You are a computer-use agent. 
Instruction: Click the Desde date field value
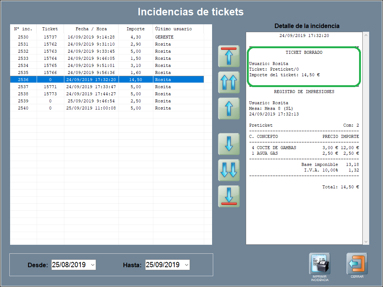pyautogui.click(x=70, y=265)
